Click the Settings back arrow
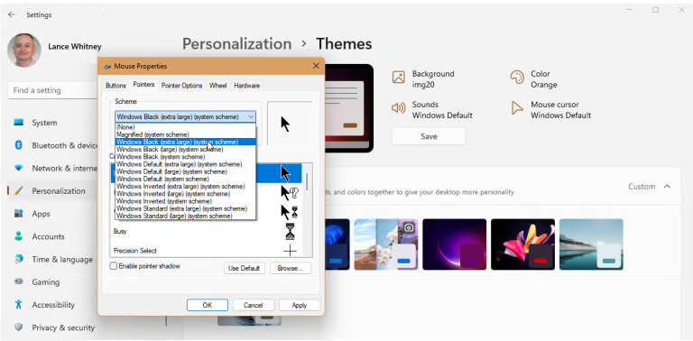Image resolution: width=693 pixels, height=341 pixels. pos(12,14)
